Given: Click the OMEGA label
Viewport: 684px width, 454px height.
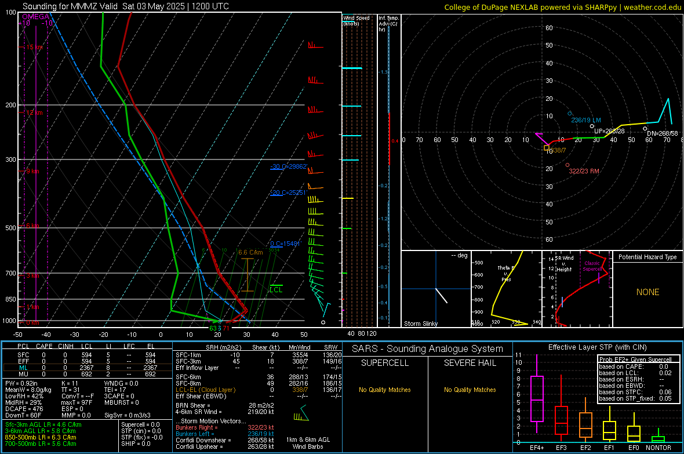Looking at the screenshot, I should point(35,17).
